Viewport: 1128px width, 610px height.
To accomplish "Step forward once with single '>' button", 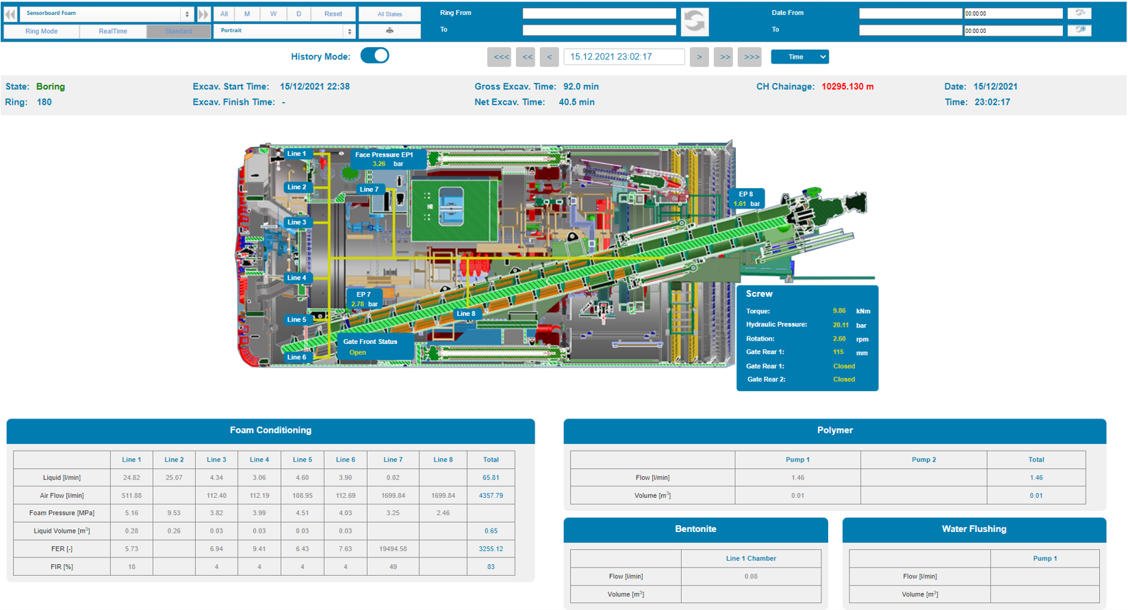I will (699, 57).
